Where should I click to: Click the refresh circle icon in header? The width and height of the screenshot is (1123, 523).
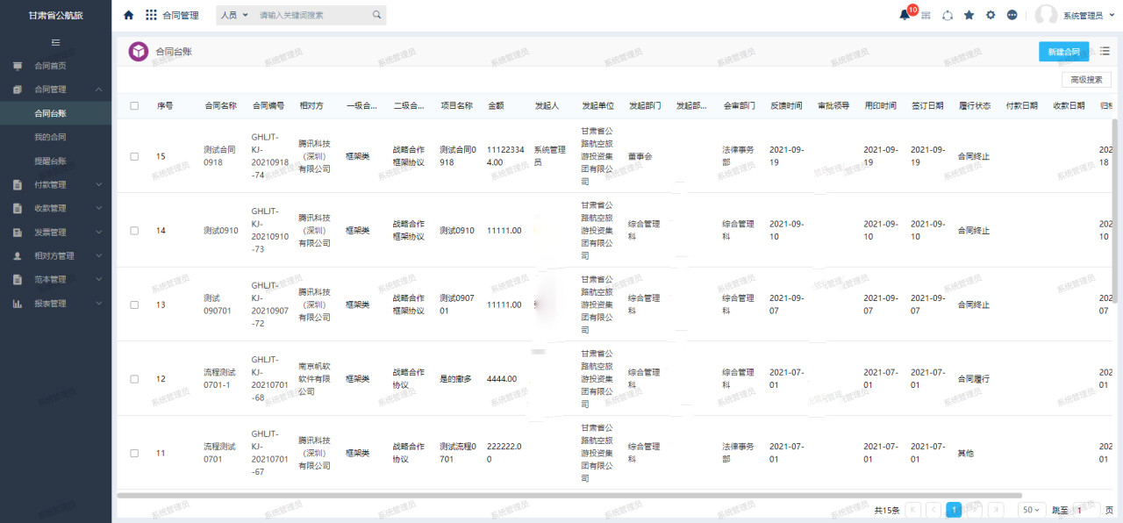948,15
